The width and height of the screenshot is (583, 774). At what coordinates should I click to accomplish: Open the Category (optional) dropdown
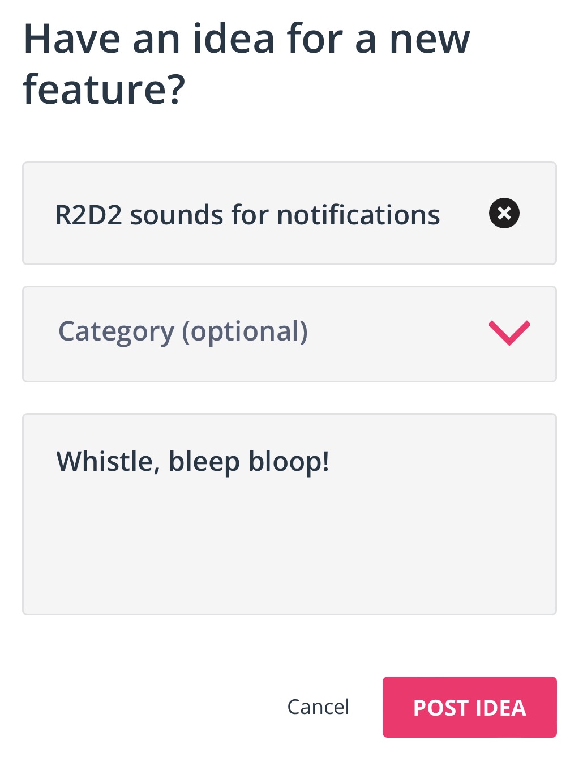tap(289, 334)
